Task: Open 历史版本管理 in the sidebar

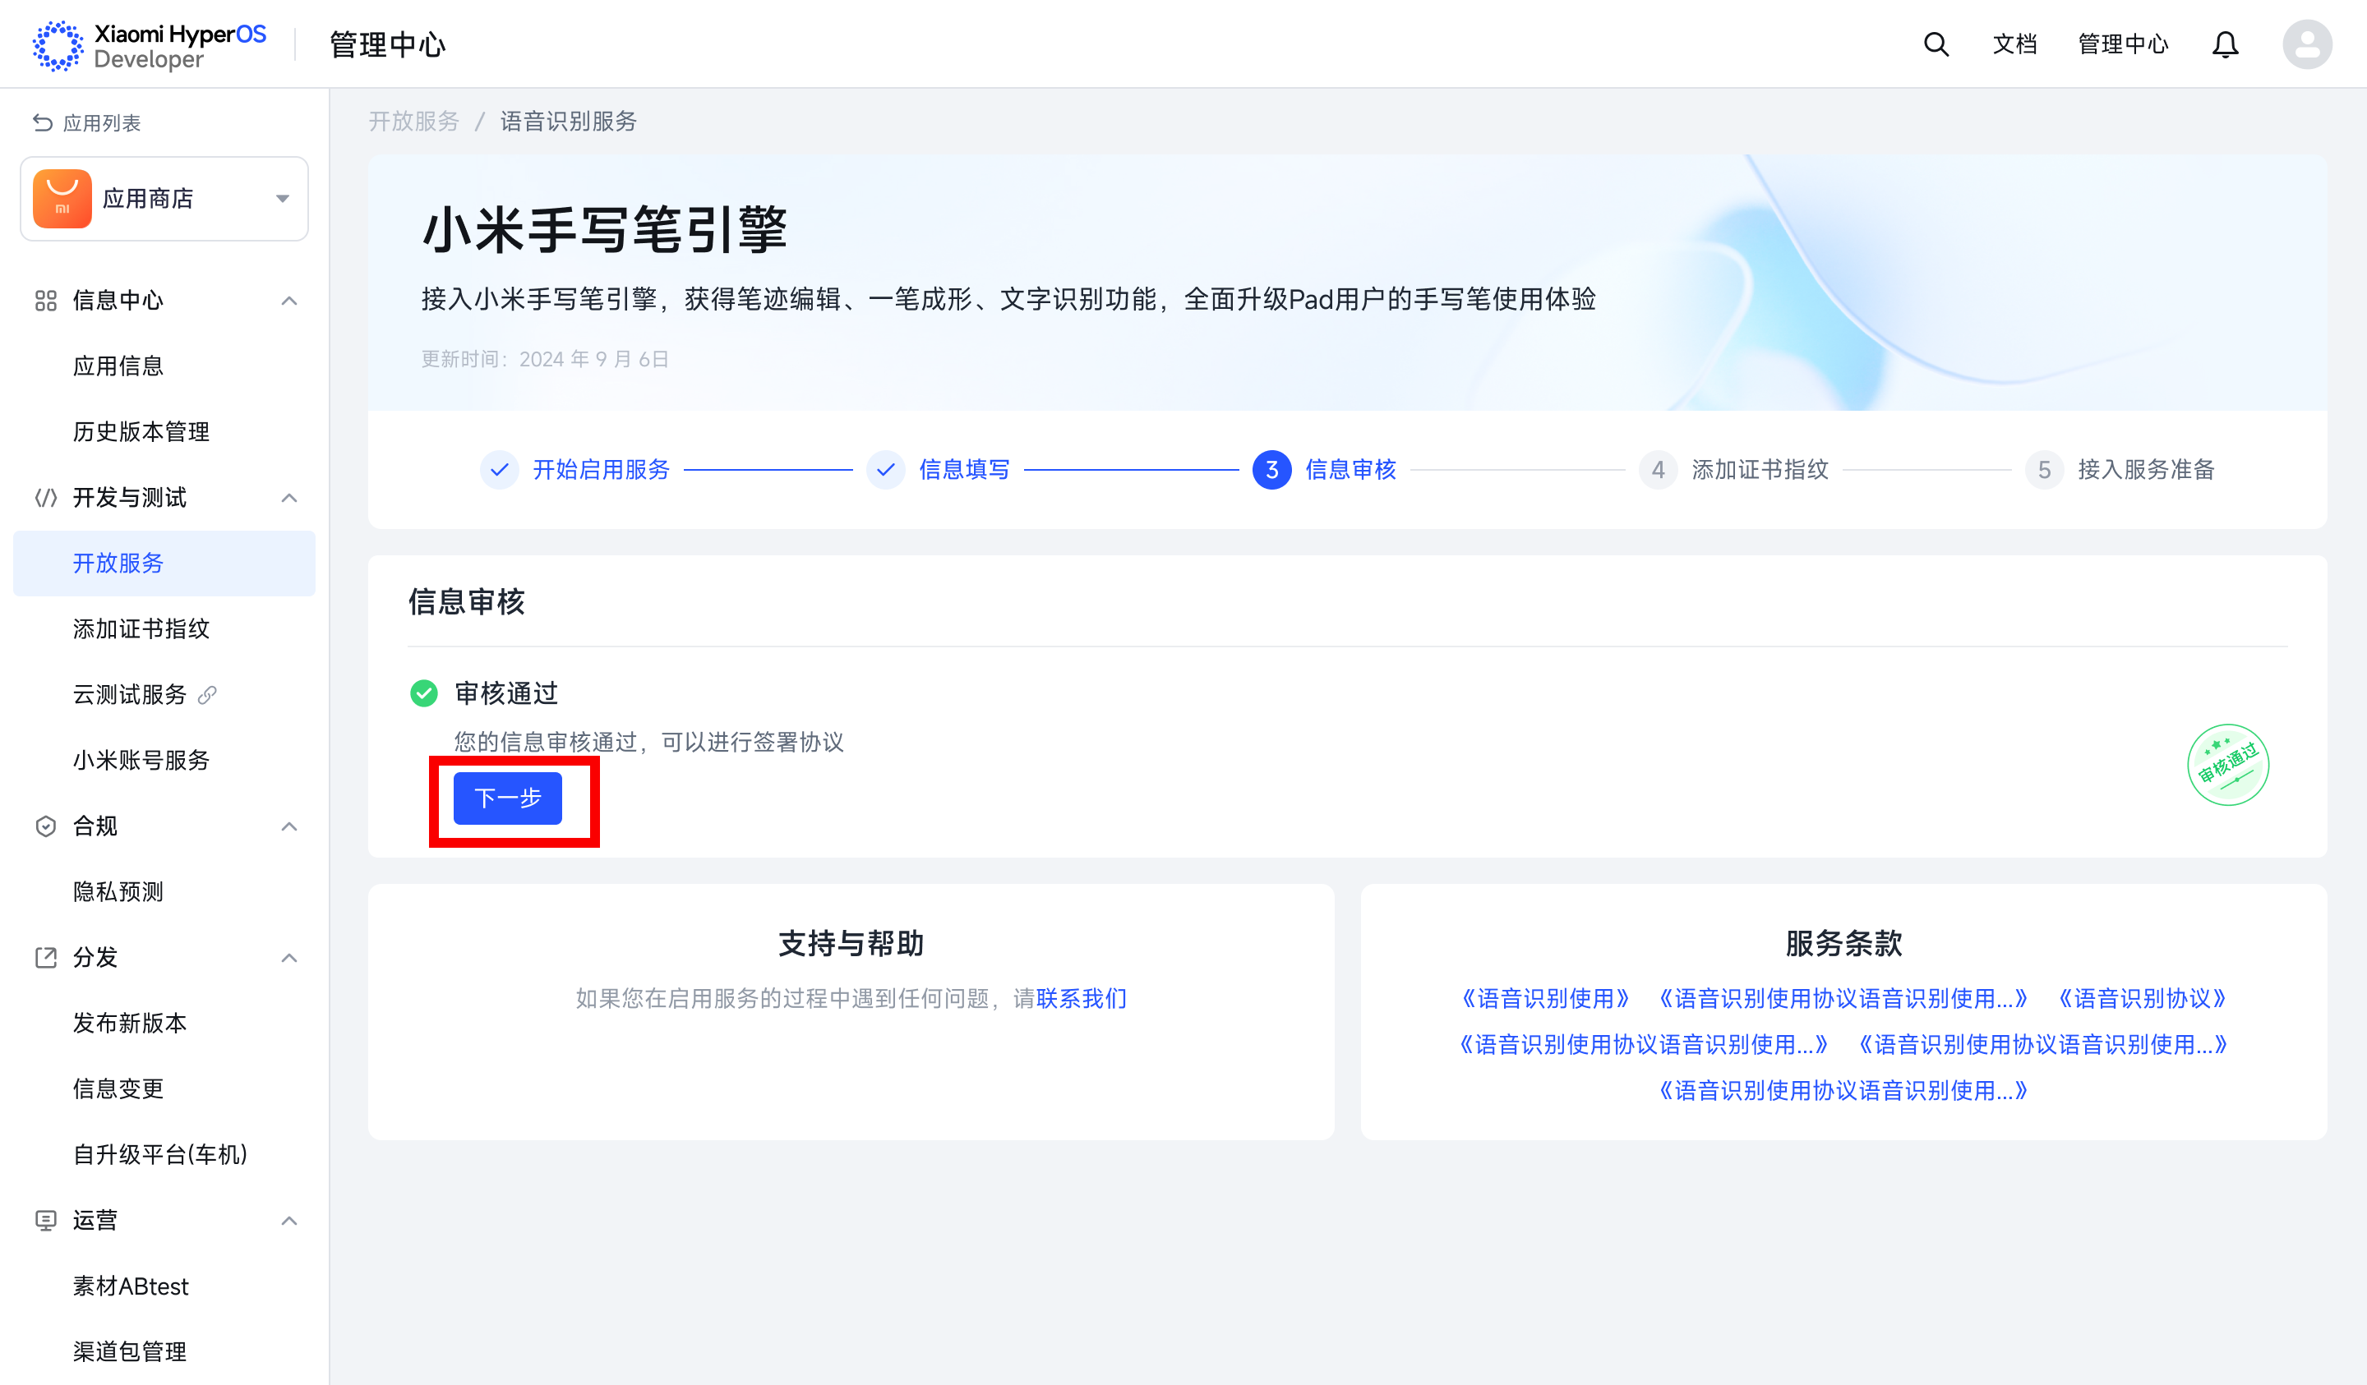Action: [x=164, y=432]
